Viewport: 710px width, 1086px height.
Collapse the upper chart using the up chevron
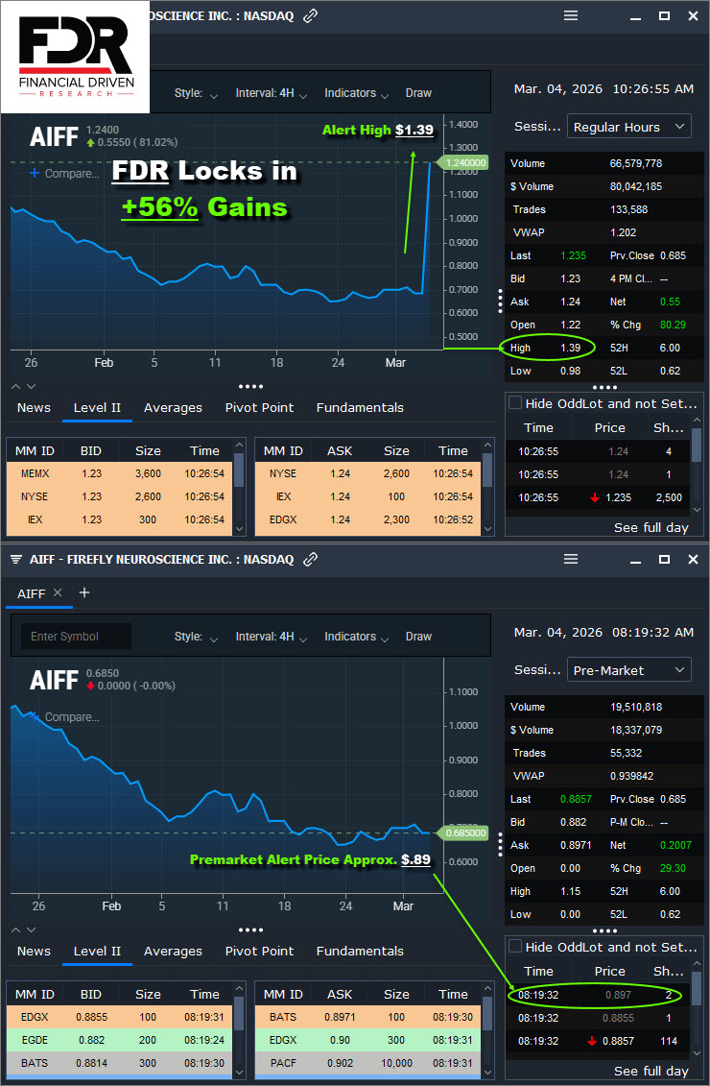coord(17,386)
